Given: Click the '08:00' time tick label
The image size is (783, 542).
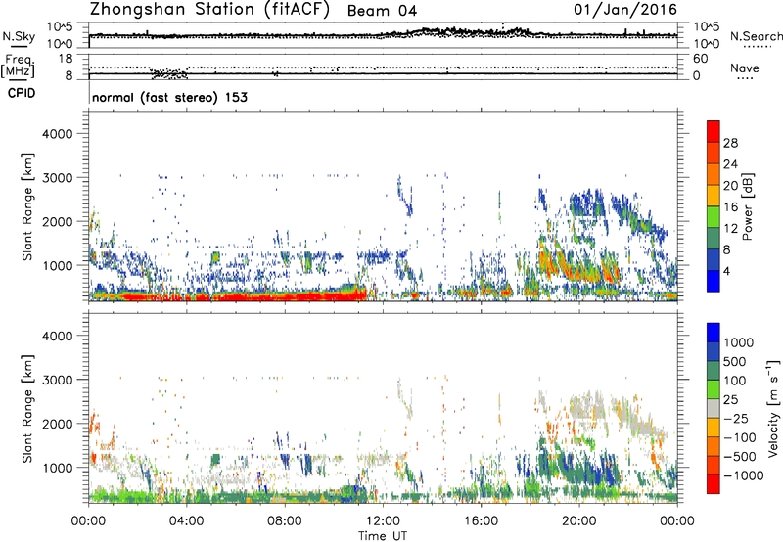Looking at the screenshot, I should tap(285, 521).
